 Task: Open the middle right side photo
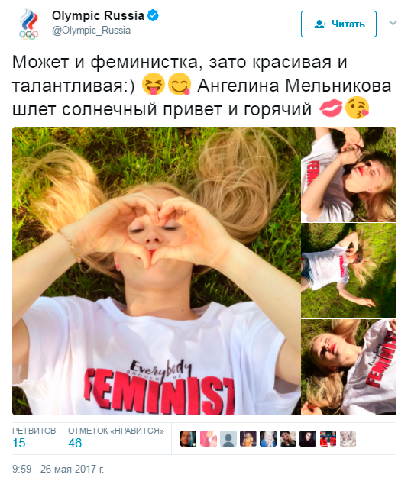(348, 270)
